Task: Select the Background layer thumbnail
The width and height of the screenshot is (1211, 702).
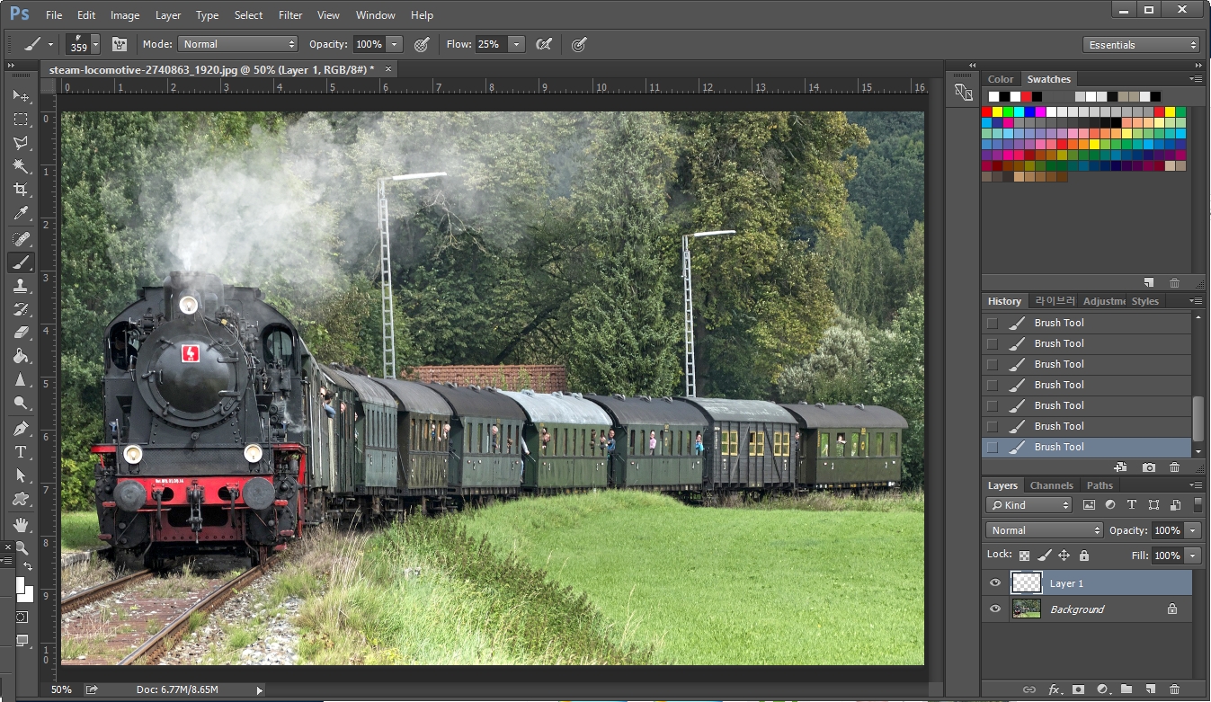Action: (1026, 609)
